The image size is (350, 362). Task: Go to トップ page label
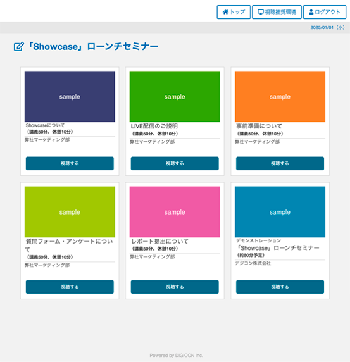(x=237, y=12)
